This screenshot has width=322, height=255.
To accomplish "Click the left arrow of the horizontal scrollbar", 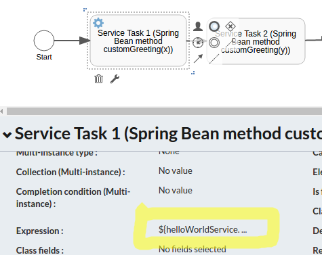I will tap(2, 111).
